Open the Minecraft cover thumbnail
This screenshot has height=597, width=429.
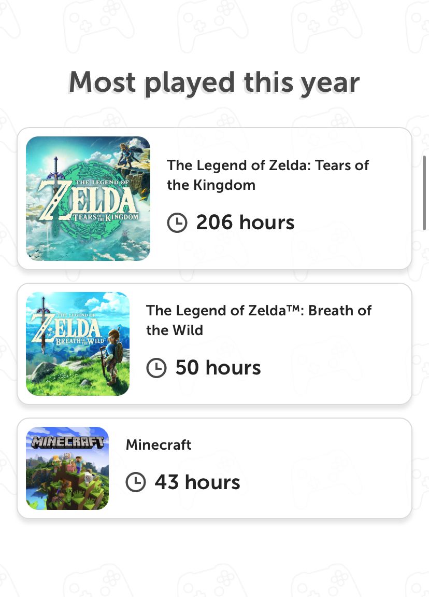67,468
